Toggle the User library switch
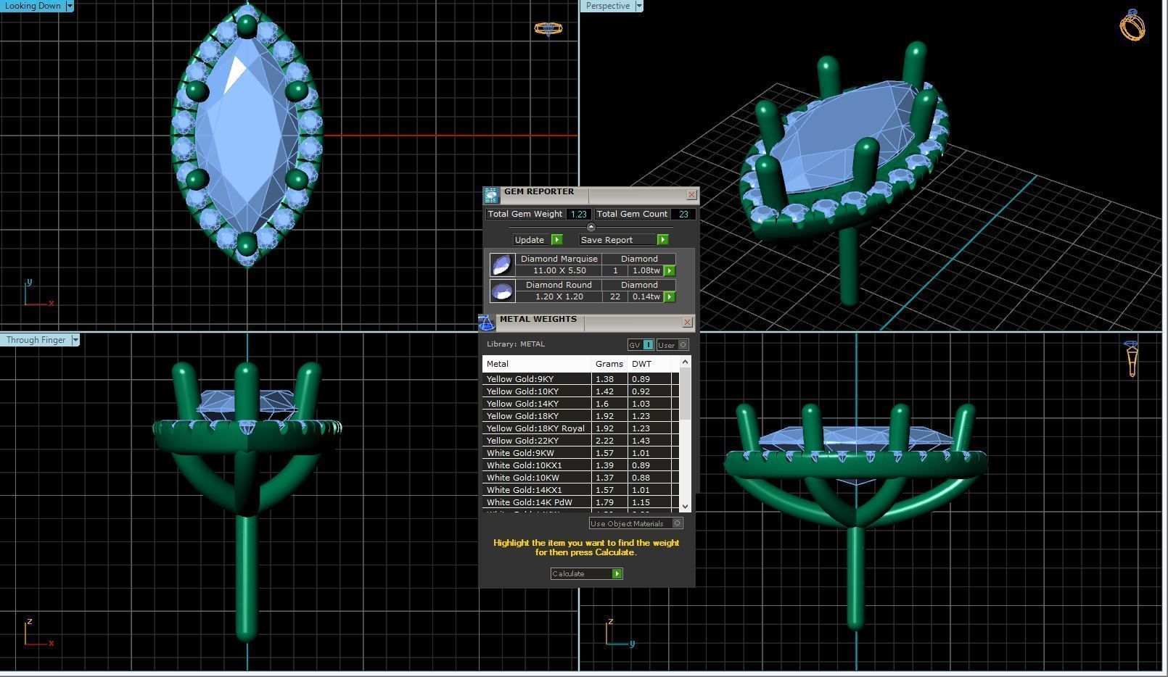This screenshot has width=1168, height=677. (x=673, y=345)
